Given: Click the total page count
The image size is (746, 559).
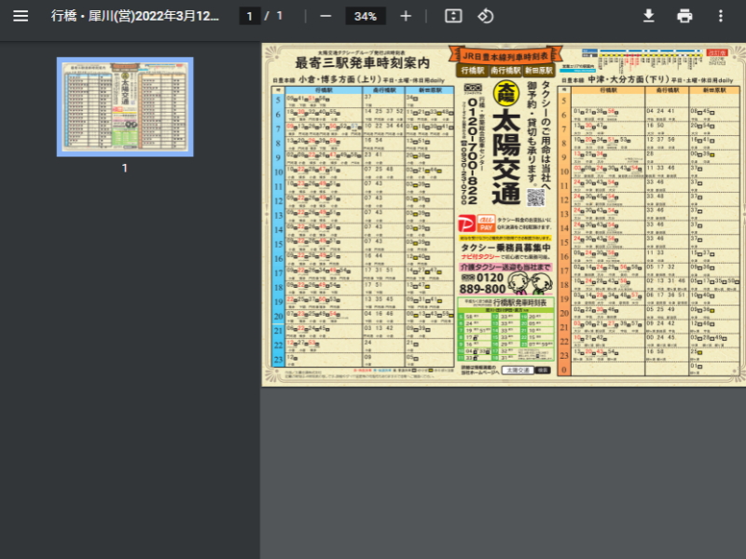Looking at the screenshot, I should tap(279, 16).
